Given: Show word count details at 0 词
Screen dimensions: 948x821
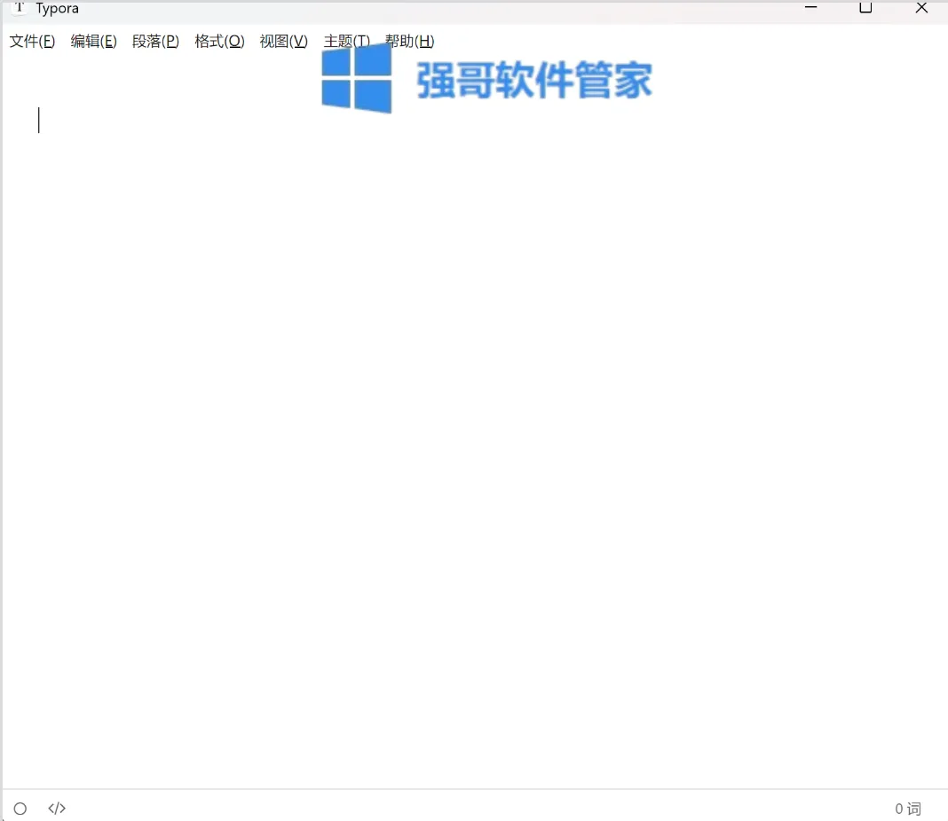Looking at the screenshot, I should click(x=907, y=809).
